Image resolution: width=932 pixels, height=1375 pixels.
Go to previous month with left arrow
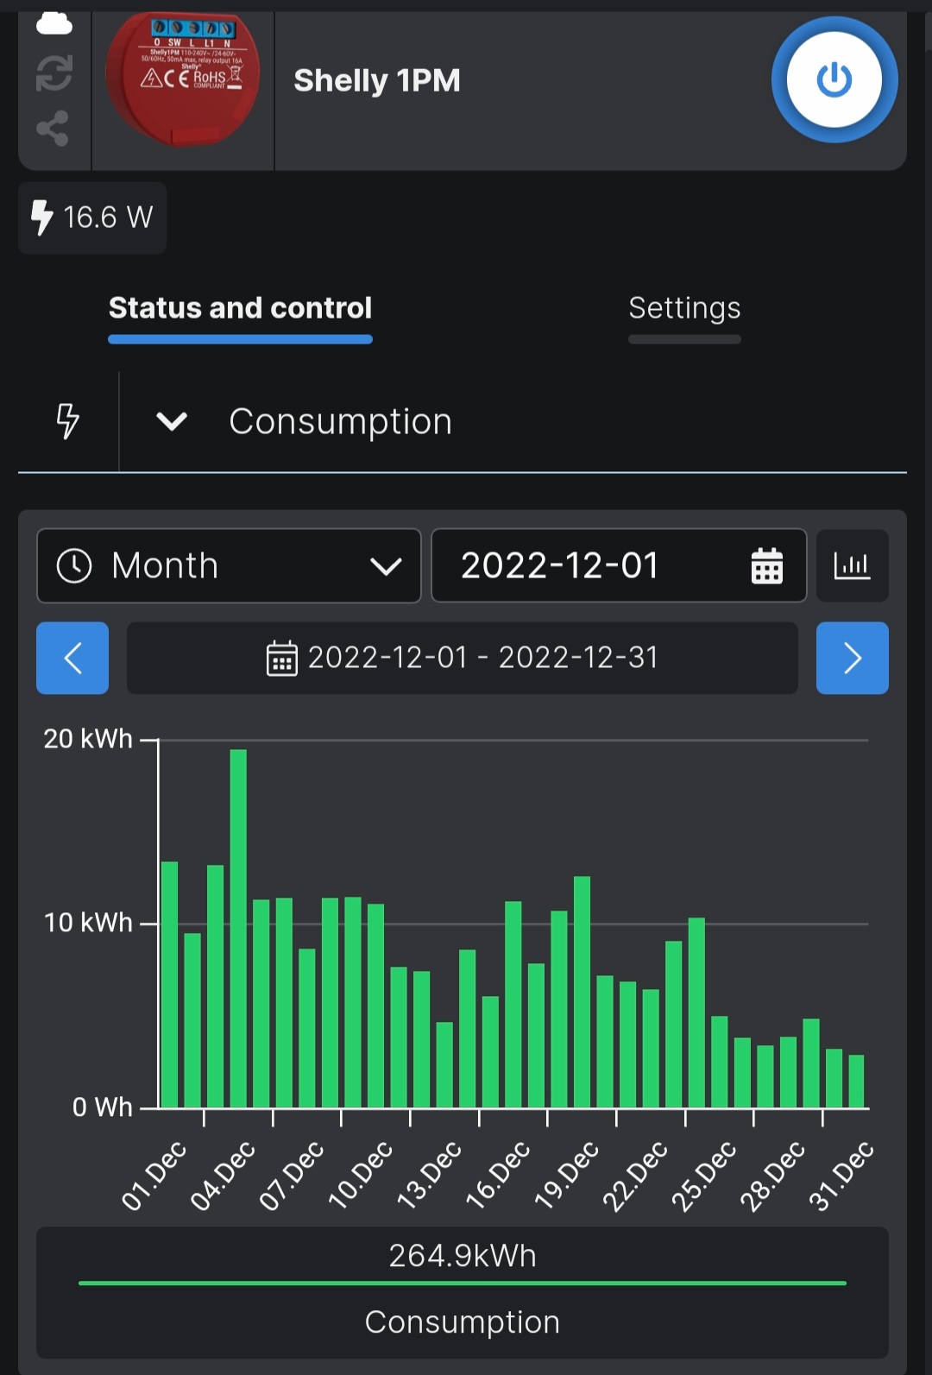click(72, 658)
